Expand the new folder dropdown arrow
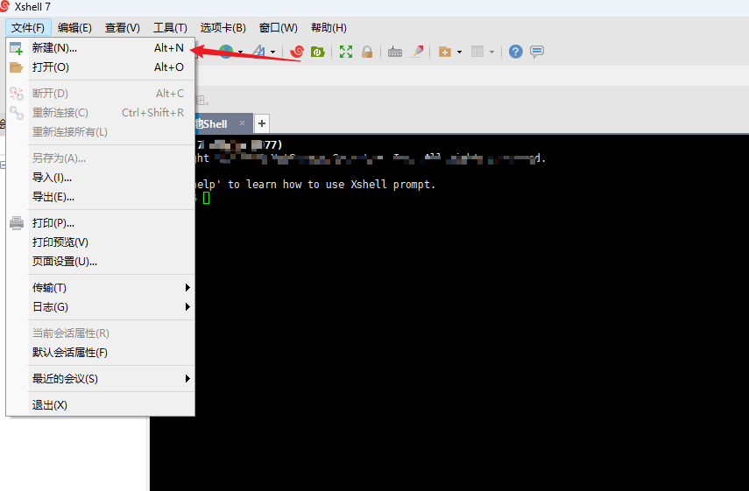 (459, 52)
